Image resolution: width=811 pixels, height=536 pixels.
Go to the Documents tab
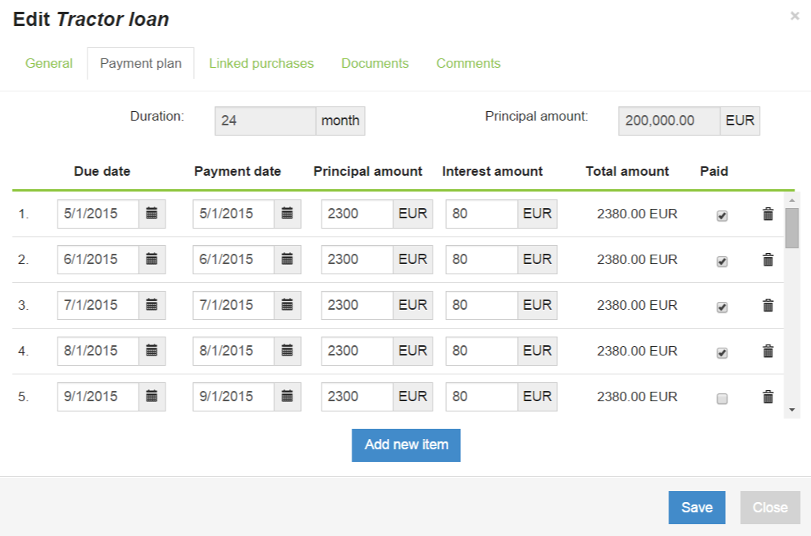374,64
